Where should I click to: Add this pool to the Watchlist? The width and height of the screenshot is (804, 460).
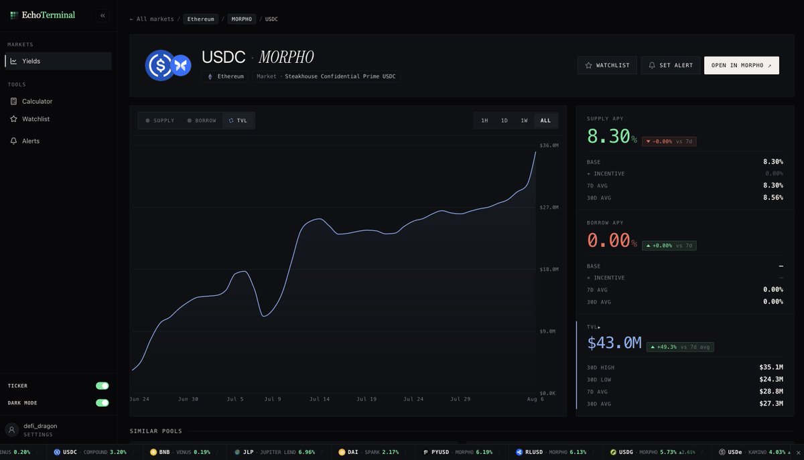click(x=607, y=65)
